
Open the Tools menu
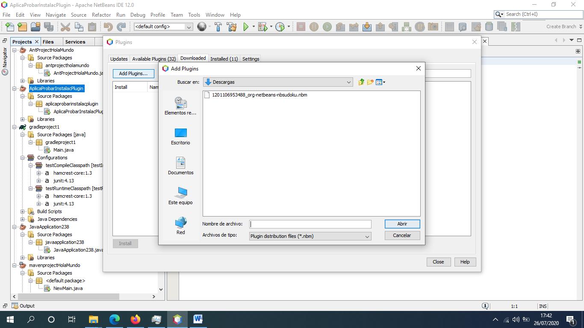tap(194, 15)
